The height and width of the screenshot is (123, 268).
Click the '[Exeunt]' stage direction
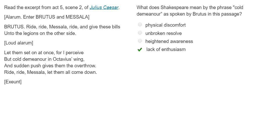tap(13, 82)
